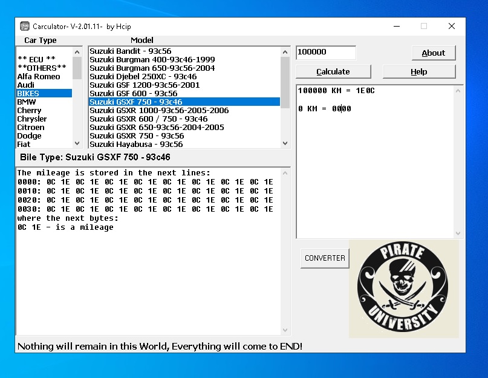488x378 pixels.
Task: Choose Suzuki GSXR 750 - 93c56 model
Action: click(137, 136)
